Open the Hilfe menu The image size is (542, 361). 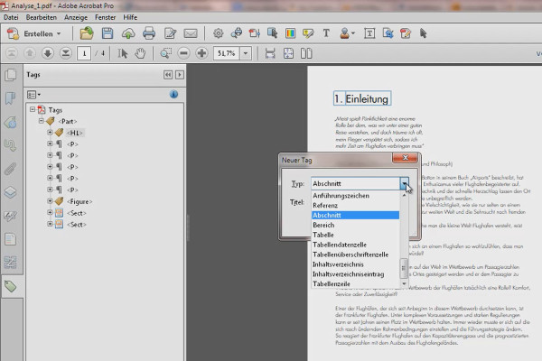click(130, 17)
